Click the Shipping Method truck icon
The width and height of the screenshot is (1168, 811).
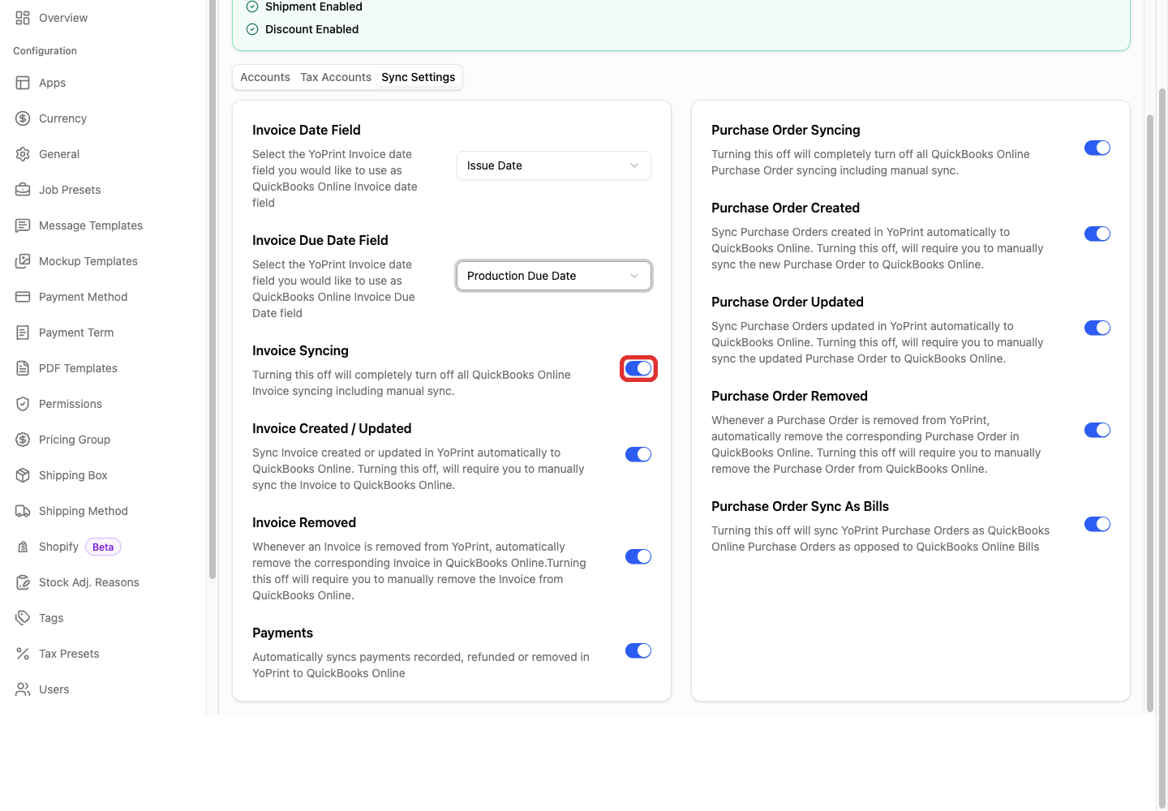point(23,511)
